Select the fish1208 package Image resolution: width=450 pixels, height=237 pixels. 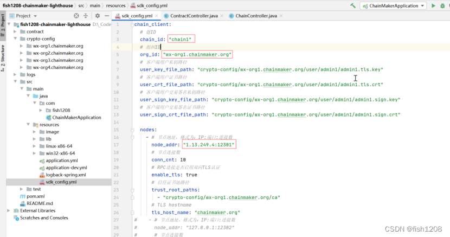tap(61, 110)
